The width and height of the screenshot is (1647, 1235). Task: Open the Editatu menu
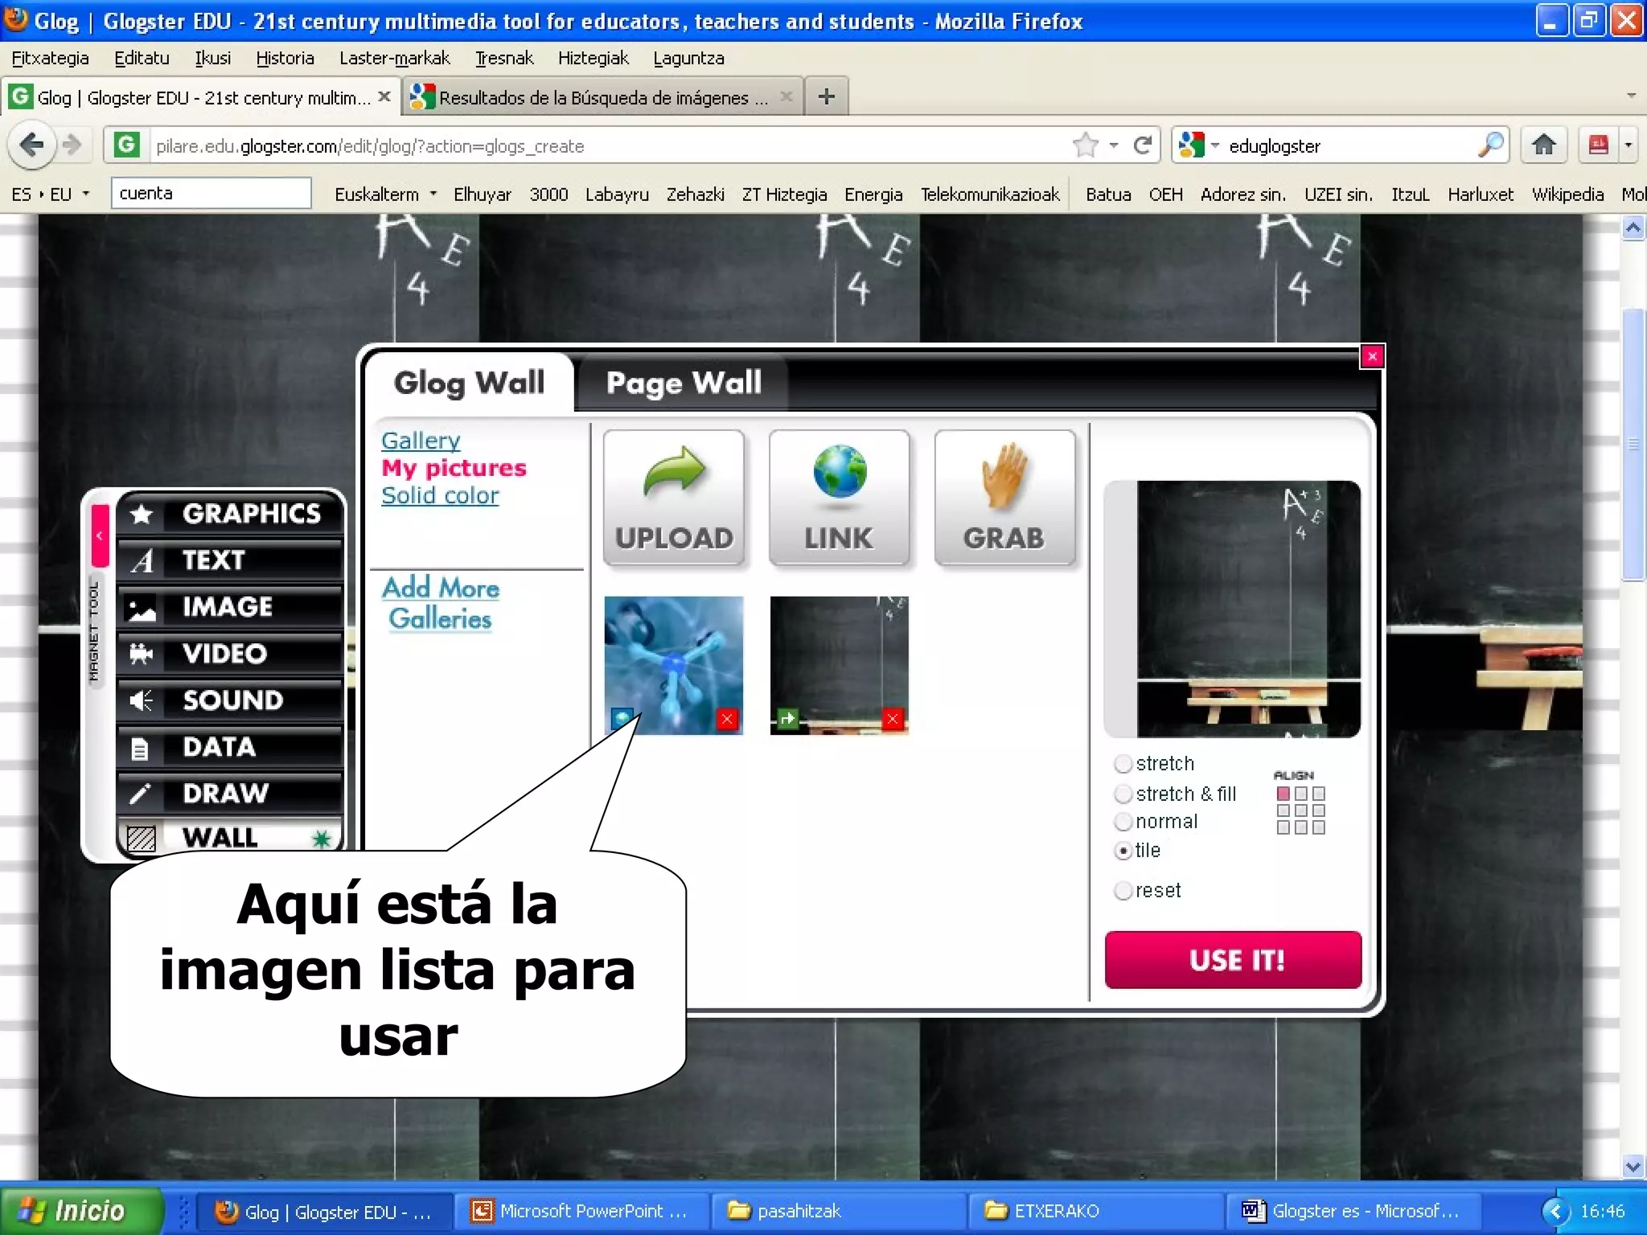point(142,58)
